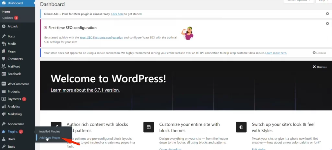The image size is (332, 150).
Task: Select Installed Plugins in flyout
Action: coord(50,132)
